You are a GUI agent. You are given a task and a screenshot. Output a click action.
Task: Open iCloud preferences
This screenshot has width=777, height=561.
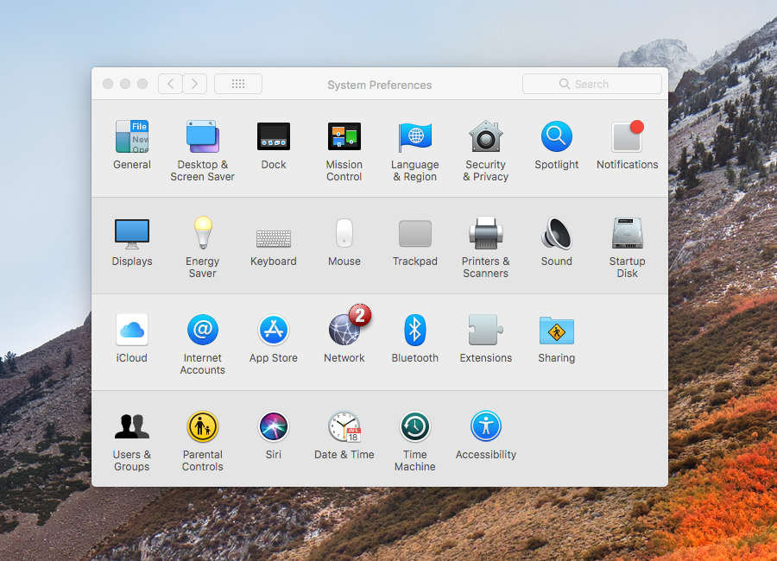[132, 330]
